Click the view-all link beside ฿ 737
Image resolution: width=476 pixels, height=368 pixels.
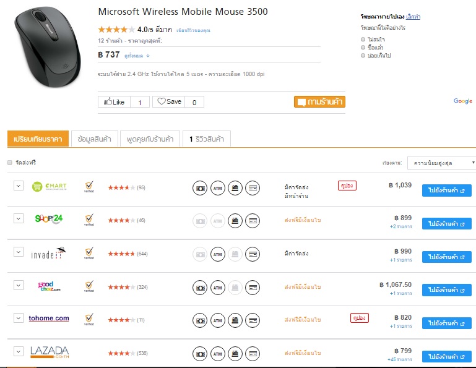coord(137,56)
